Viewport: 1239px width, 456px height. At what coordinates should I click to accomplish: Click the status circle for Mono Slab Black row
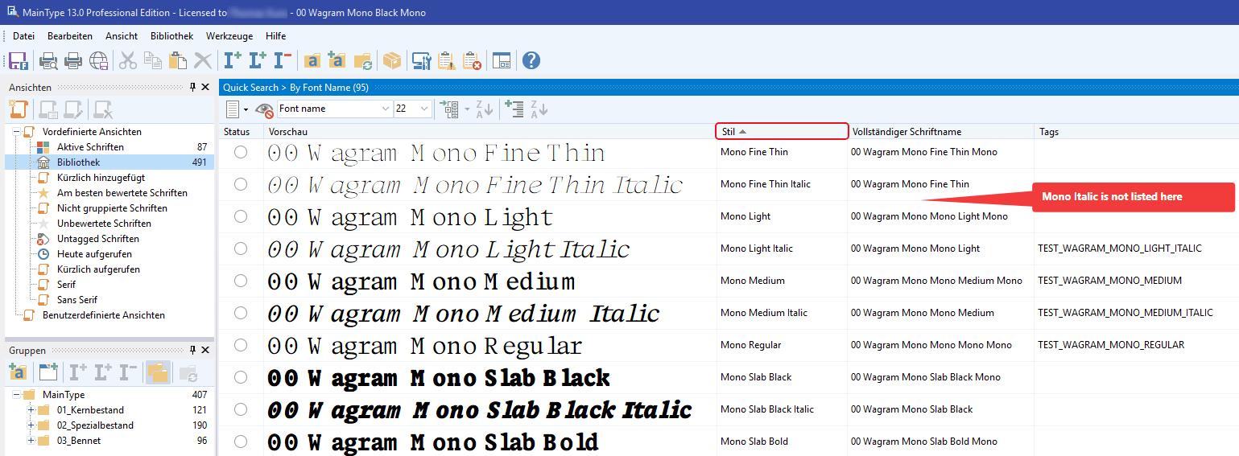[x=241, y=377]
